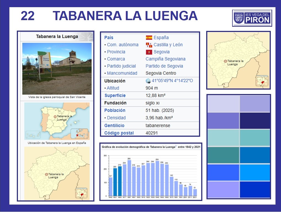281x212 pixels.
Task: Click the IES Vega del Pirón logo
Action: tap(252, 18)
